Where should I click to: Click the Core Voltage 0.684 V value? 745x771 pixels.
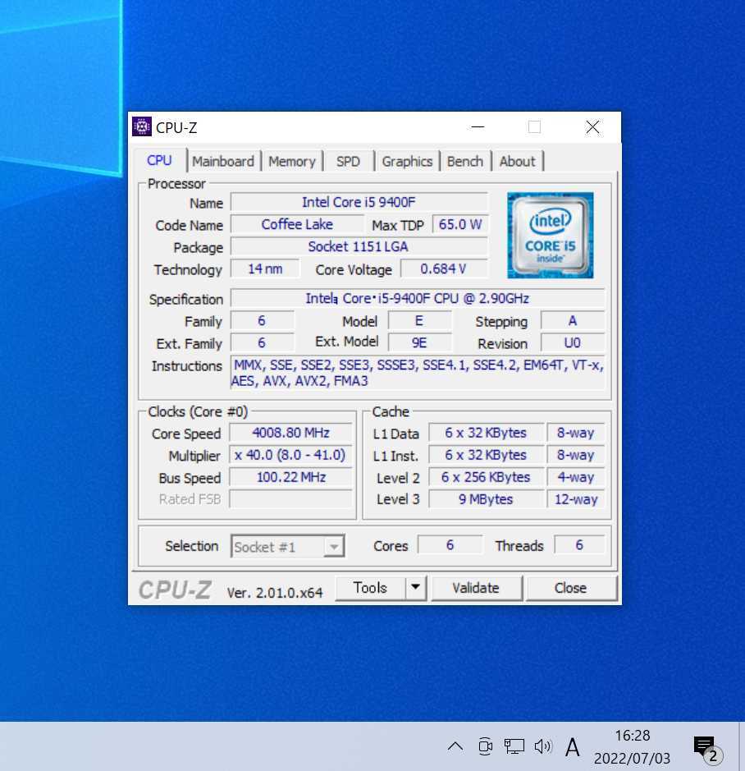coord(444,269)
